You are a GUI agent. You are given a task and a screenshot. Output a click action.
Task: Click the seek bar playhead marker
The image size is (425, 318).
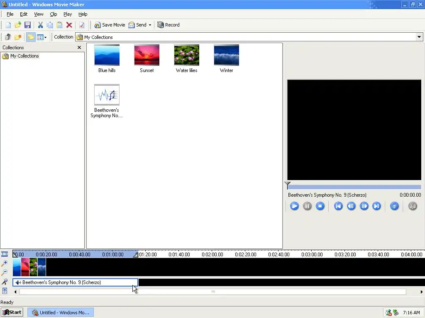pyautogui.click(x=288, y=185)
